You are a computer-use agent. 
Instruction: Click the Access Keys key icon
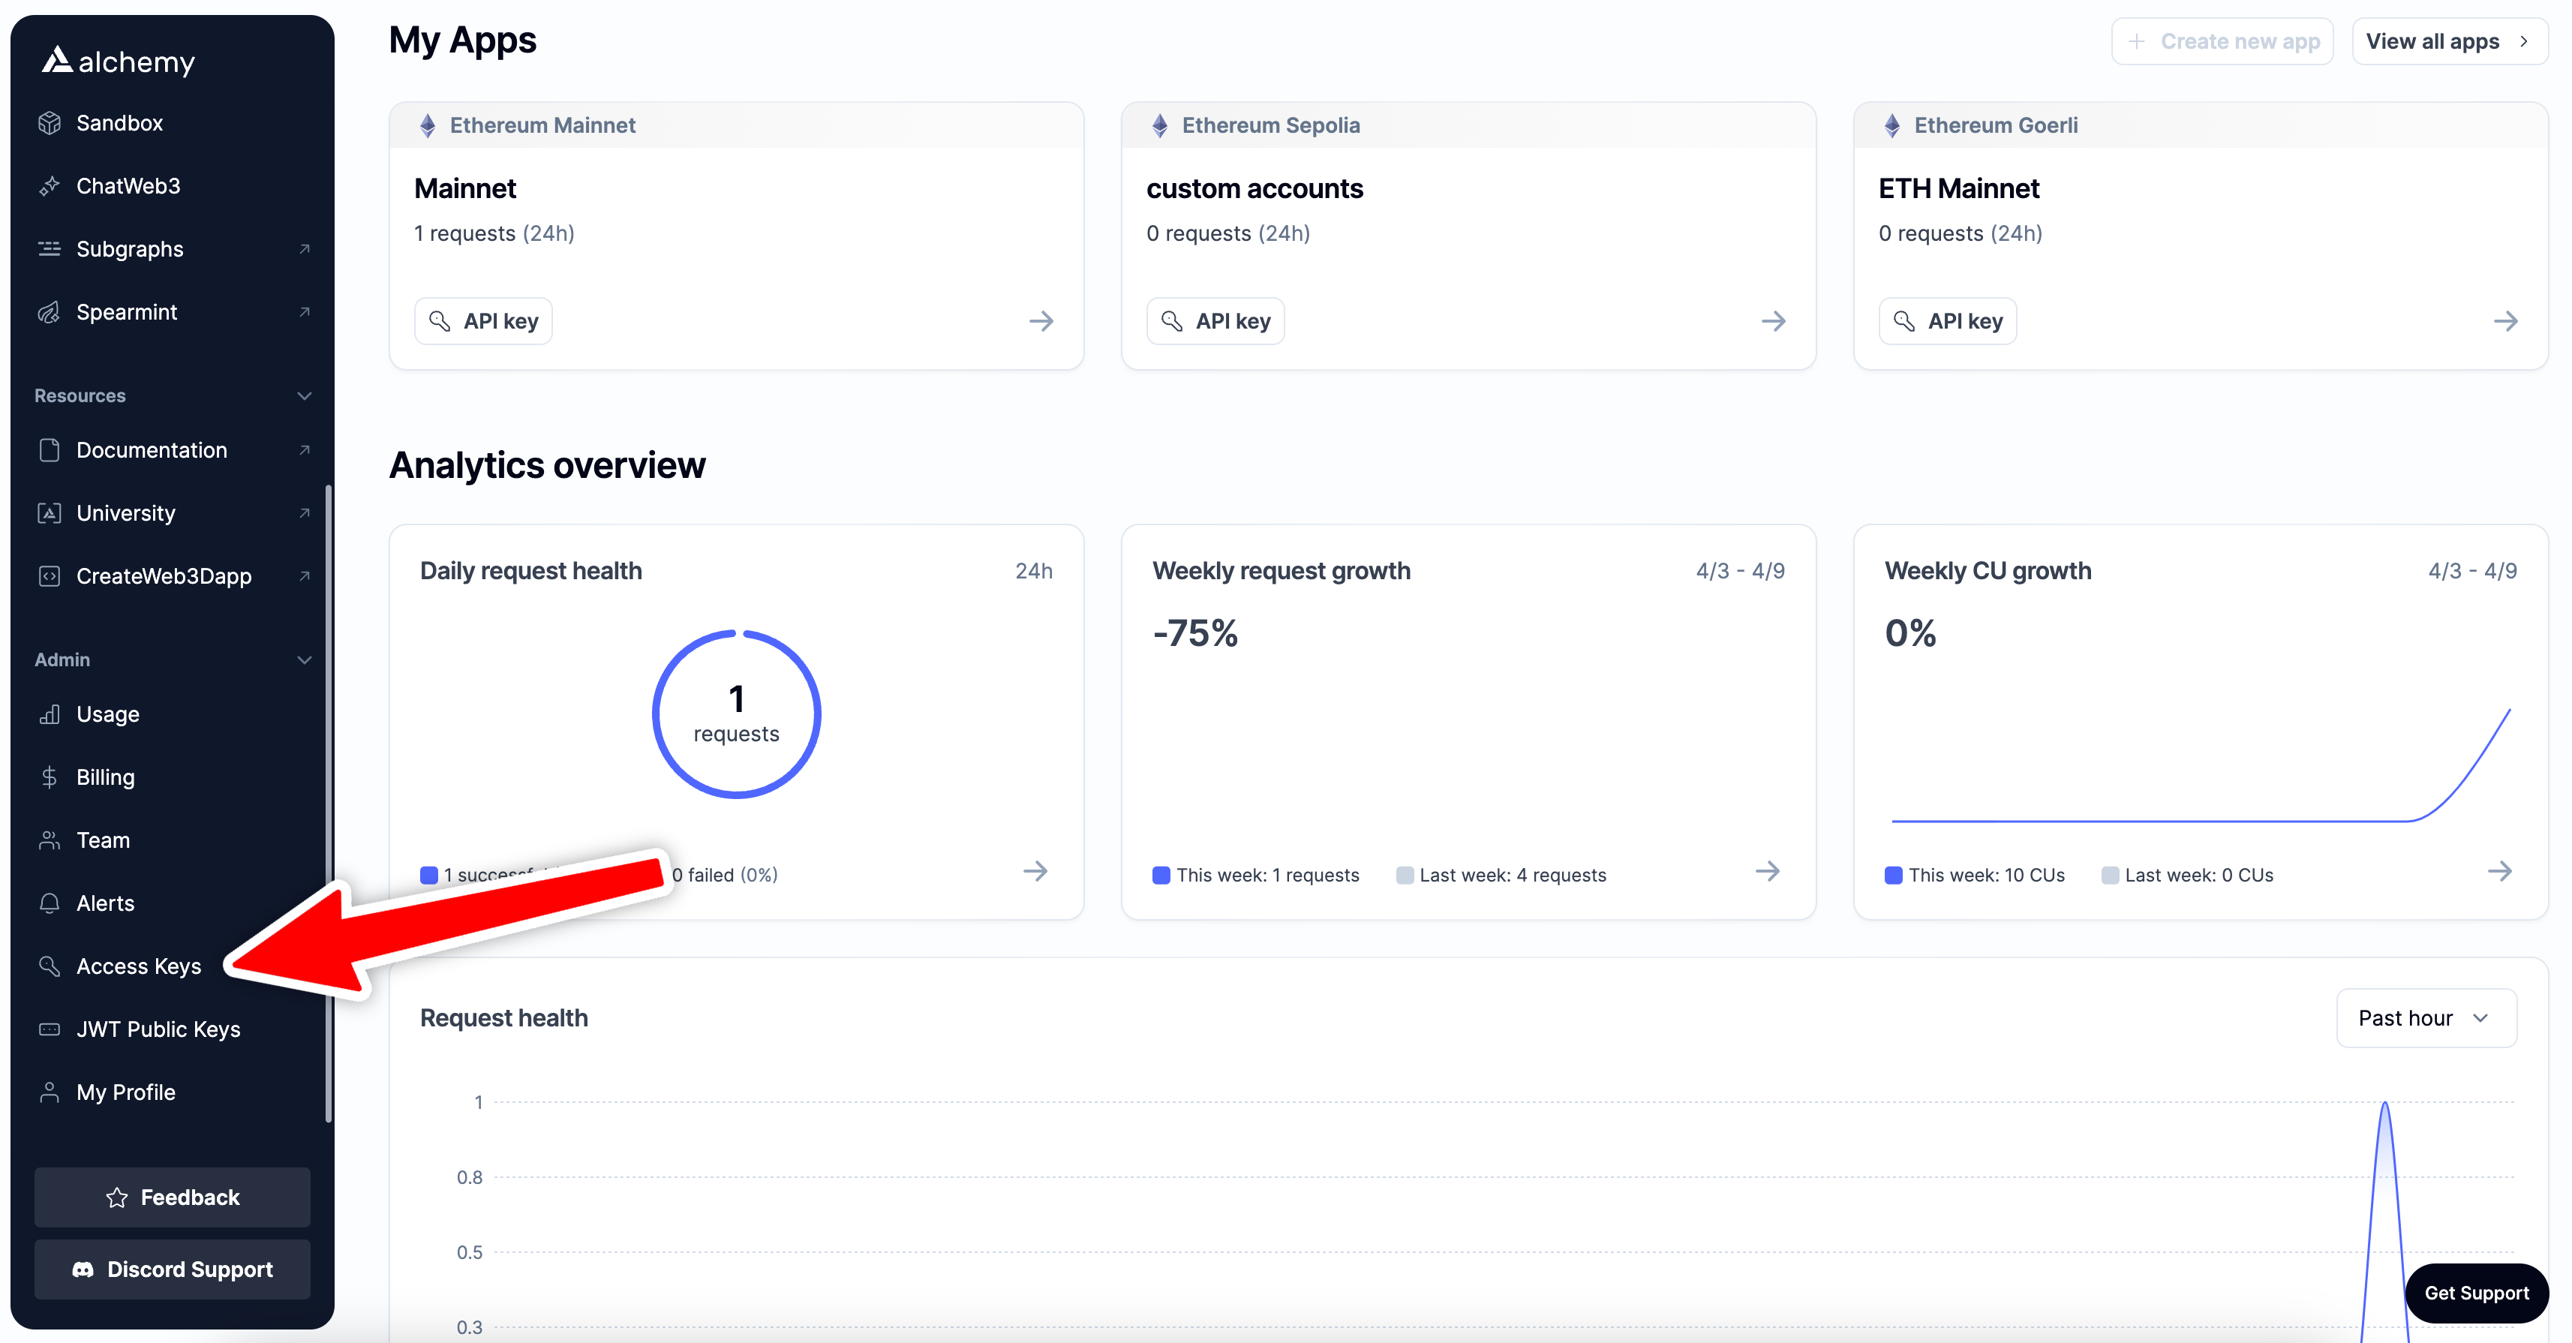pos(49,966)
